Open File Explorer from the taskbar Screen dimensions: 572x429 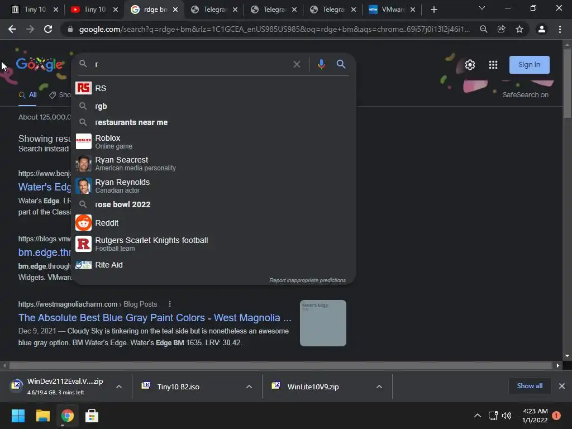coord(42,416)
